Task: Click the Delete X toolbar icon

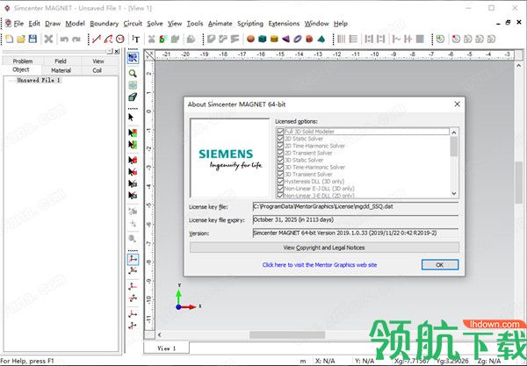Action: 48,39
